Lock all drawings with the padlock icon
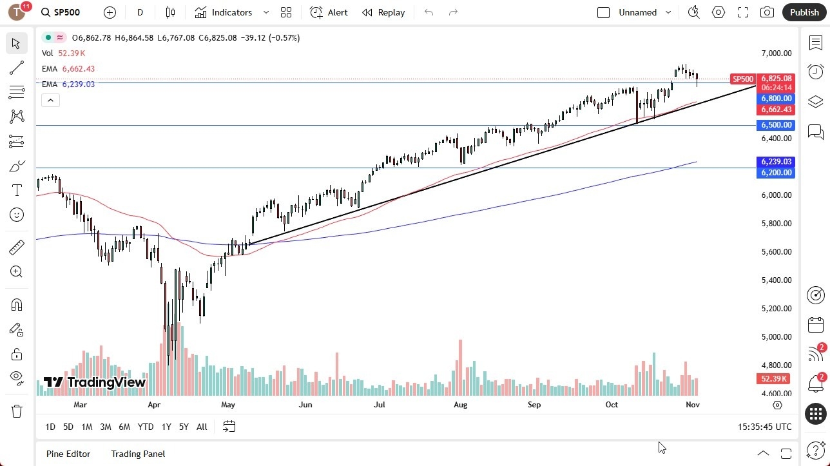The width and height of the screenshot is (830, 466). [16, 354]
